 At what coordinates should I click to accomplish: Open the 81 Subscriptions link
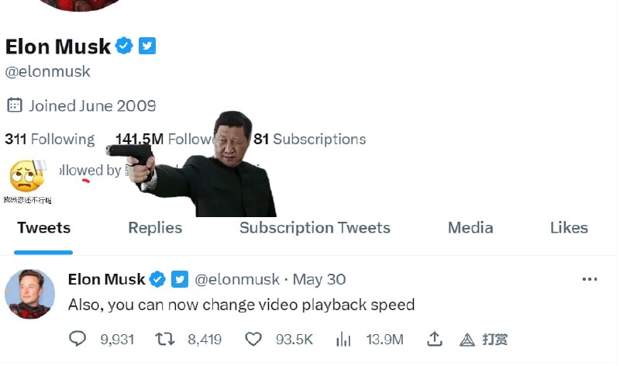[310, 140]
